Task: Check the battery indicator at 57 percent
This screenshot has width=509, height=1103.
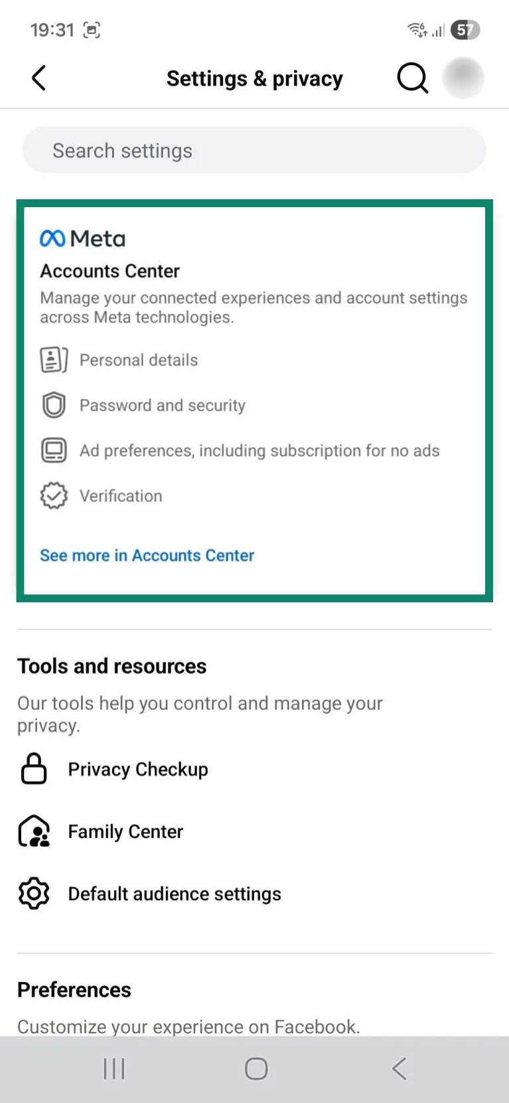Action: click(x=465, y=30)
